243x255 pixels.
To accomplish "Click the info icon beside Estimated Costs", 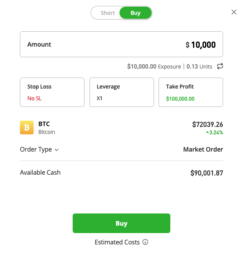I will (x=145, y=242).
